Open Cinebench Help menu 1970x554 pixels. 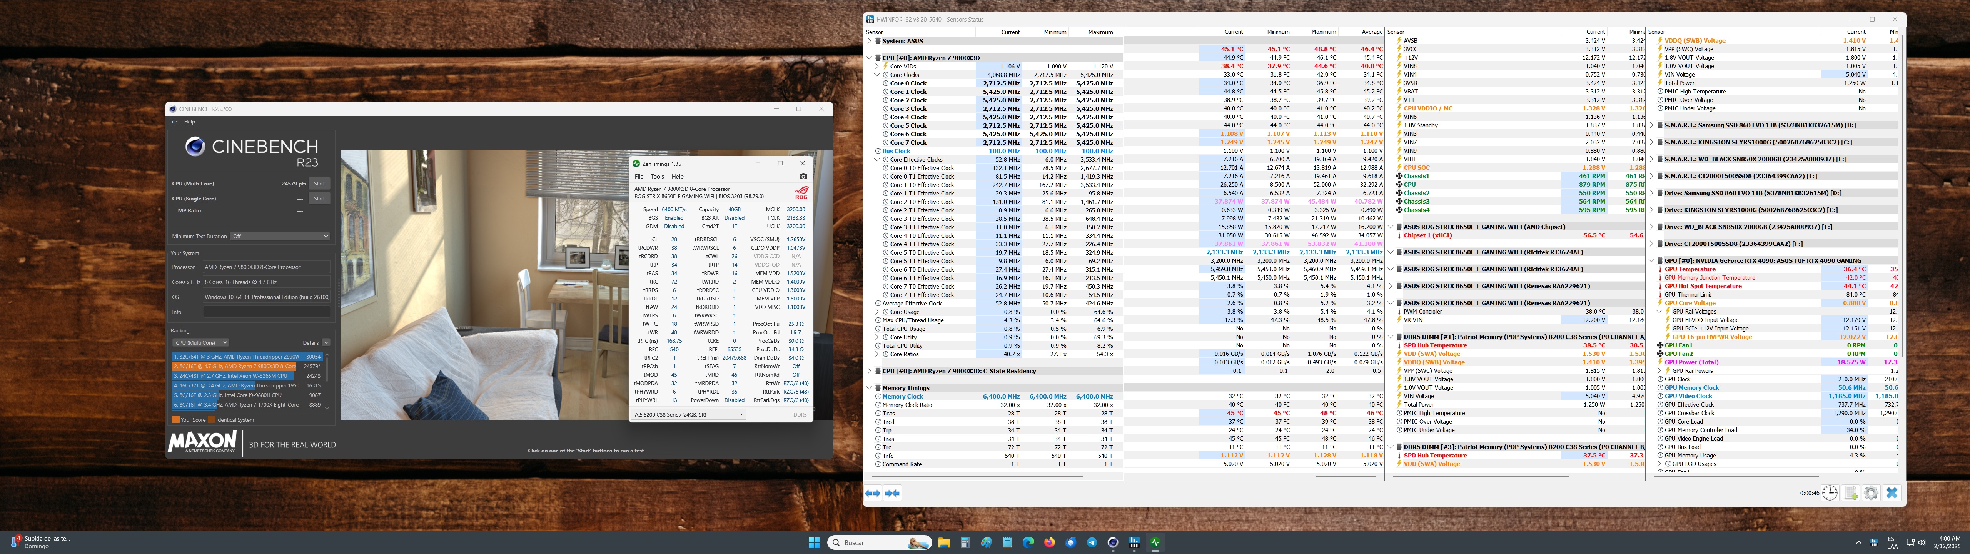tap(189, 122)
